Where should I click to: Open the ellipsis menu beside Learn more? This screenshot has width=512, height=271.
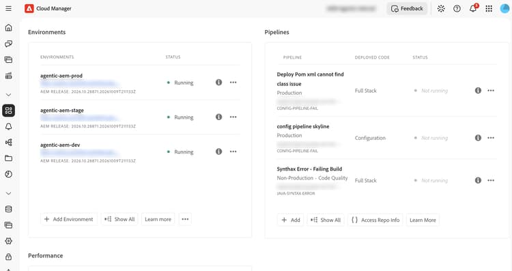click(x=185, y=219)
